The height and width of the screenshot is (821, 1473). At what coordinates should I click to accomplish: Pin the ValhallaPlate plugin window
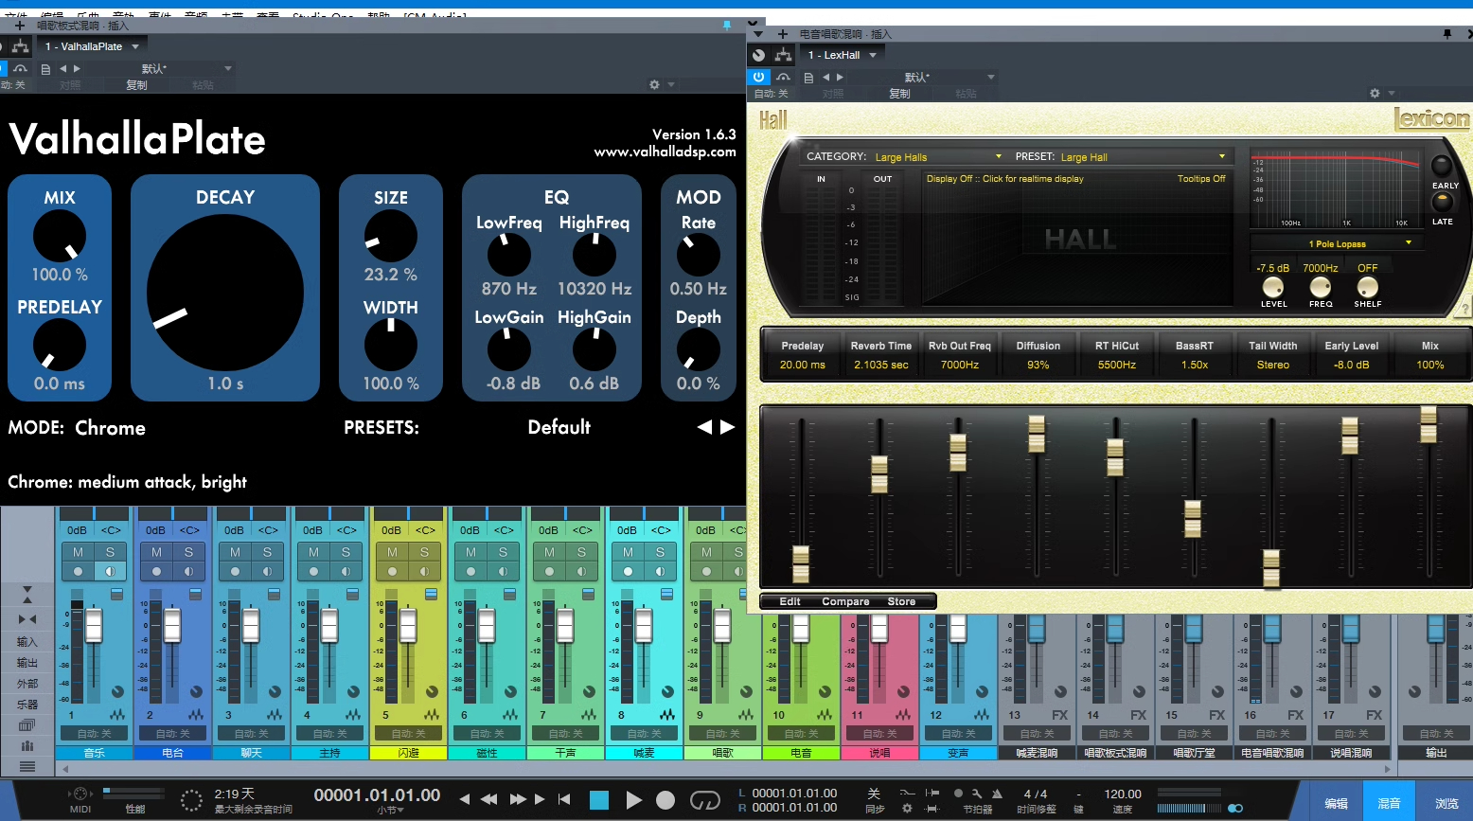click(727, 25)
